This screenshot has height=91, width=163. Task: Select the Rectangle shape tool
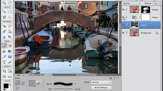pos(10,57)
